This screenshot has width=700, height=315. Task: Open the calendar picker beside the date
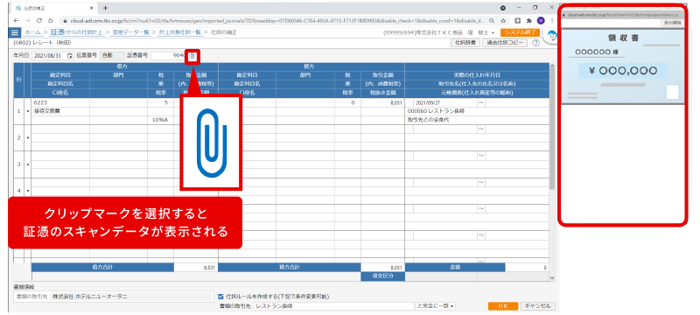tap(70, 56)
